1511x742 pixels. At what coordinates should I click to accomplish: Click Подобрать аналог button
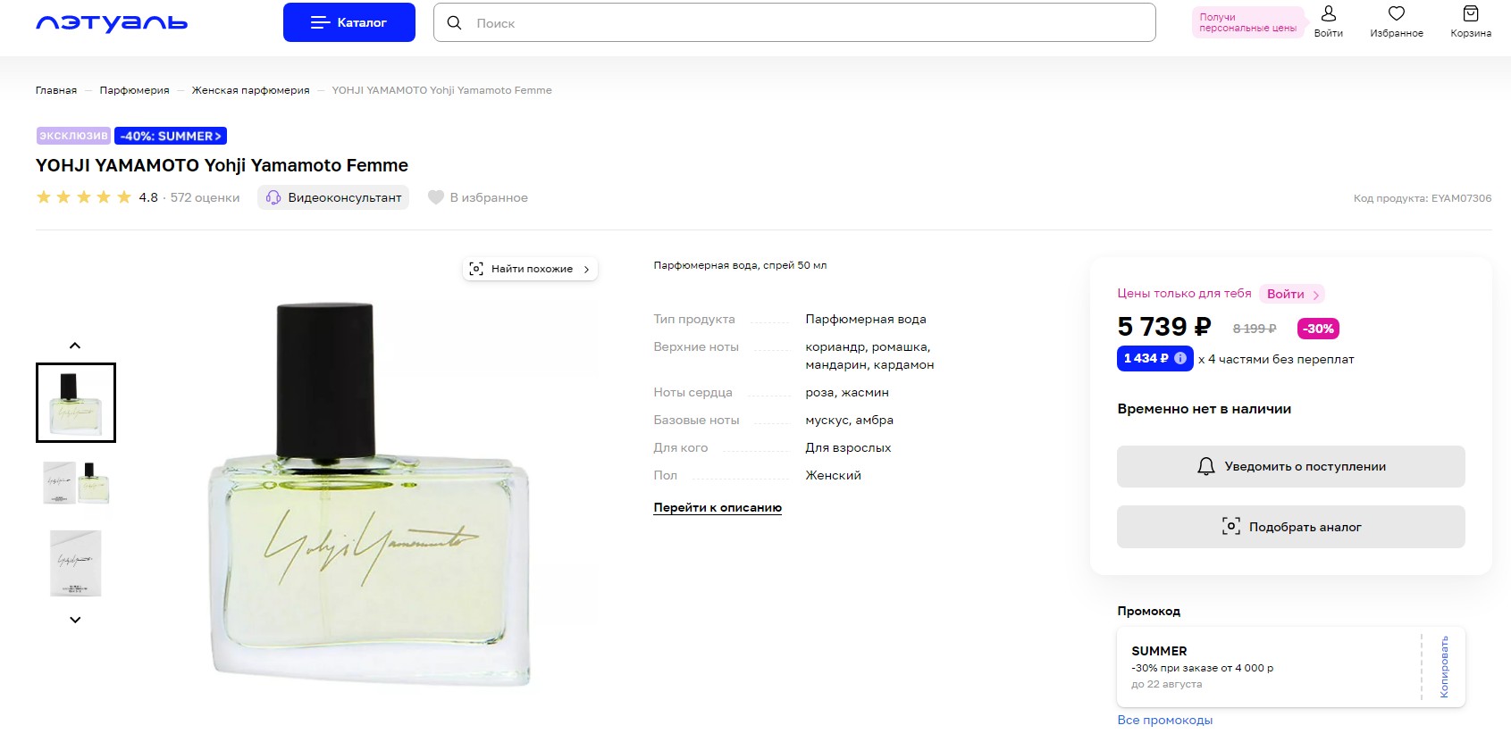[1291, 527]
